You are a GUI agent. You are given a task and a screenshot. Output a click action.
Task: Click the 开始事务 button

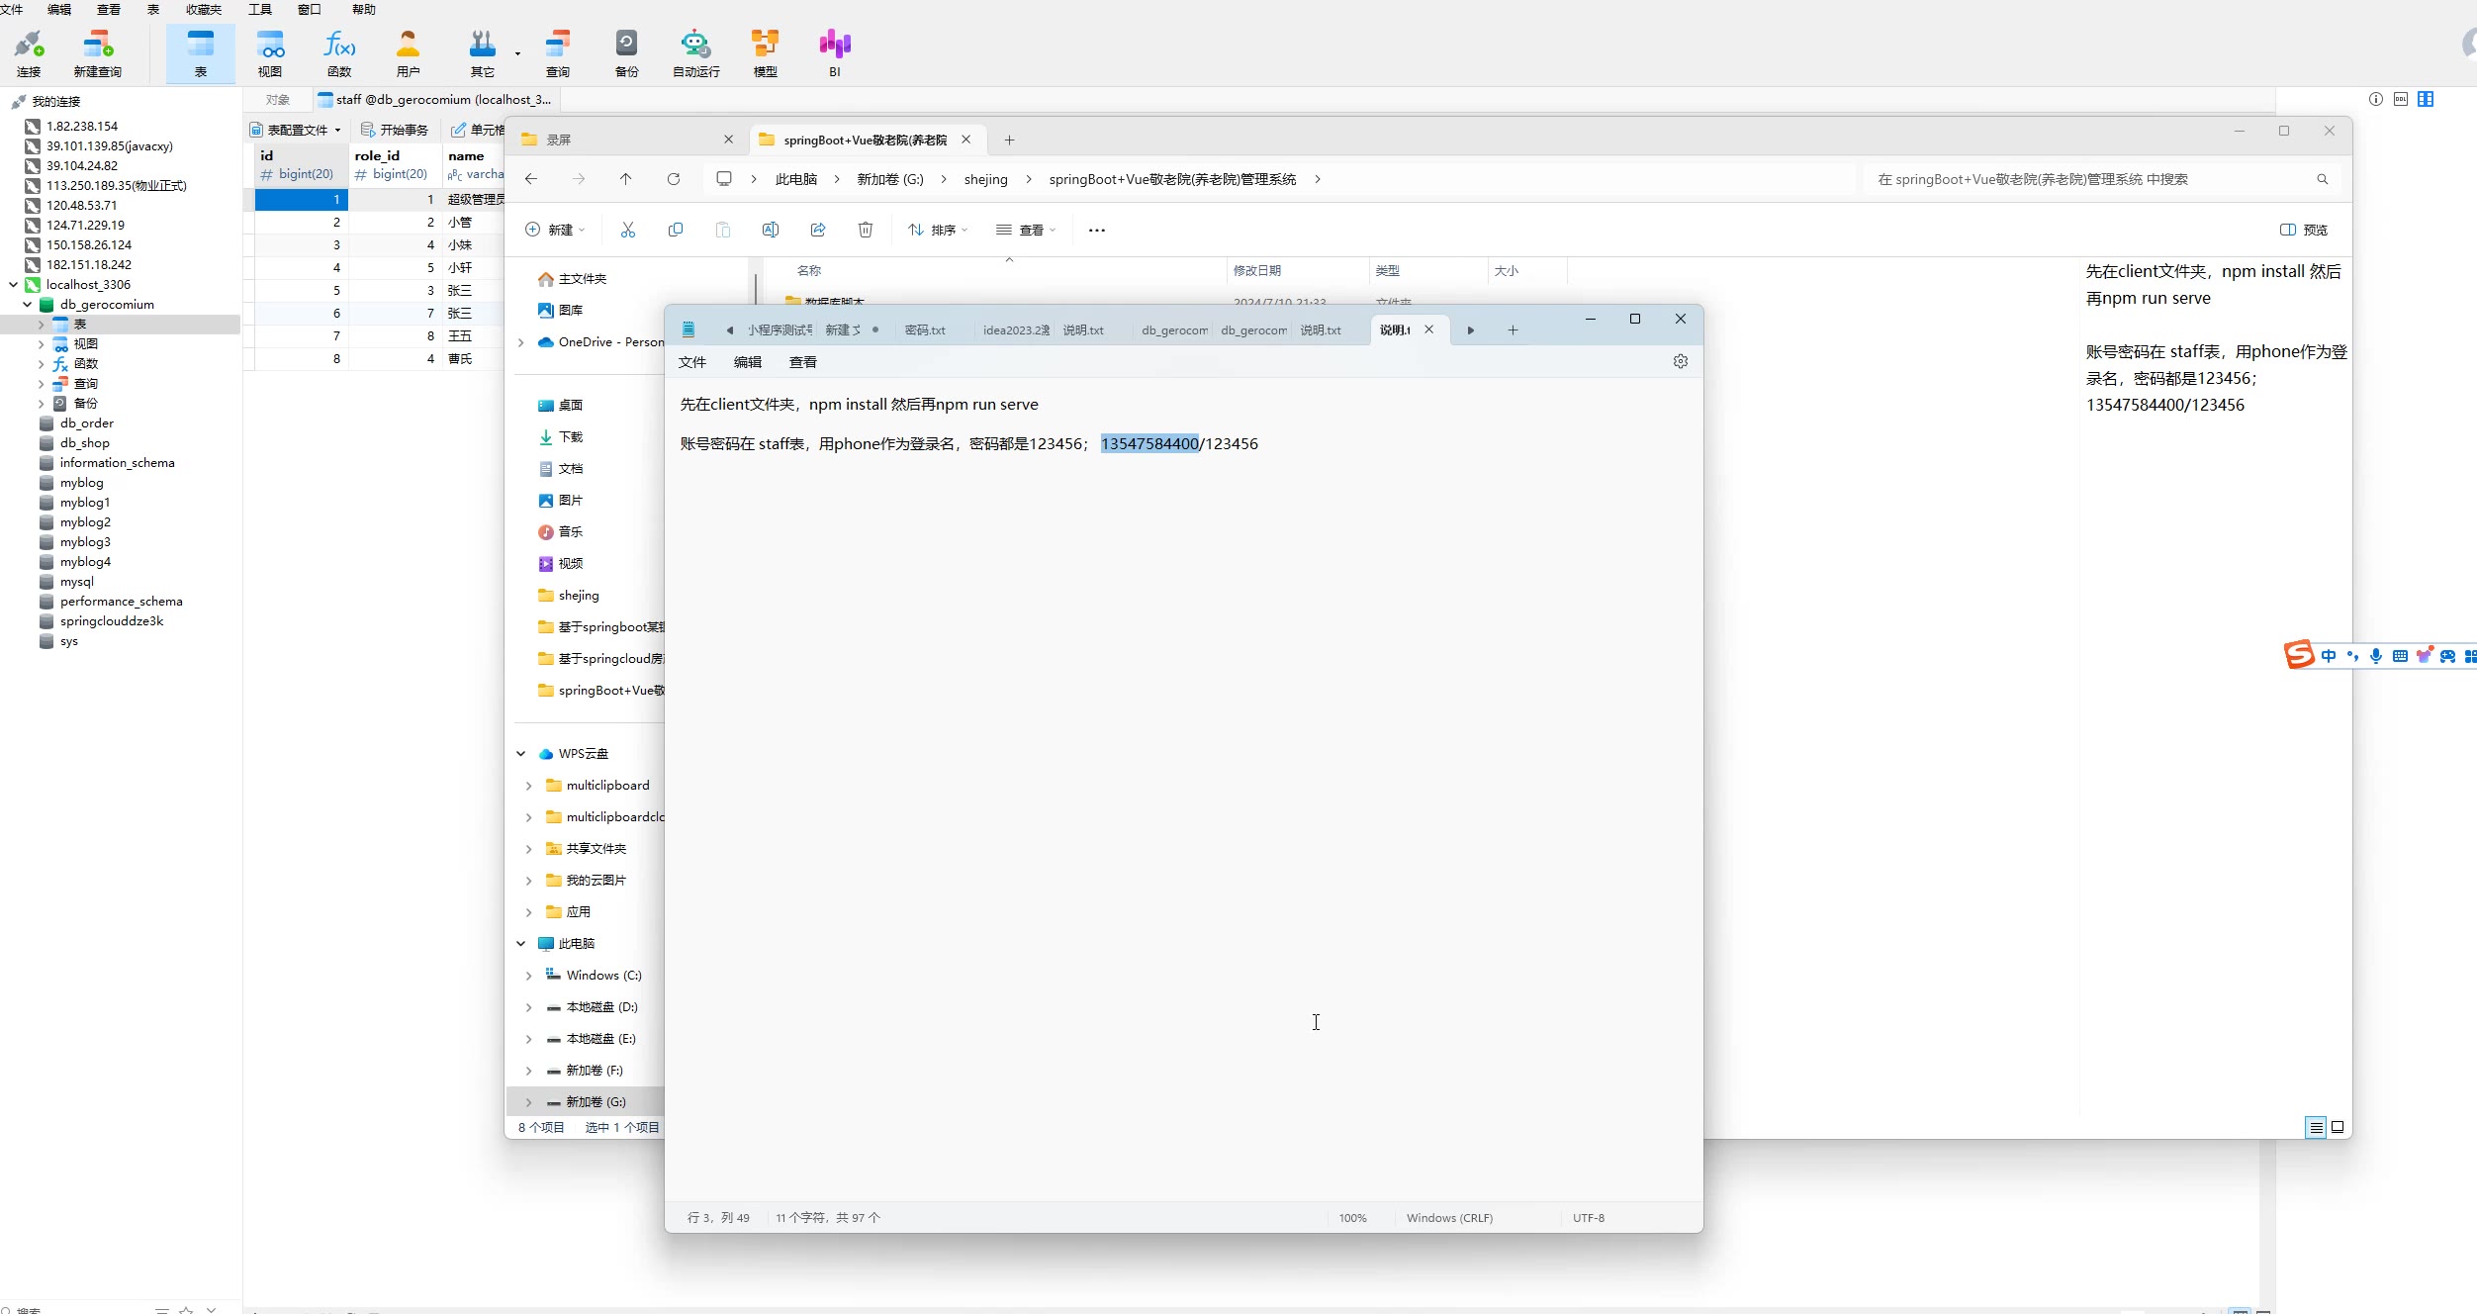(x=395, y=130)
